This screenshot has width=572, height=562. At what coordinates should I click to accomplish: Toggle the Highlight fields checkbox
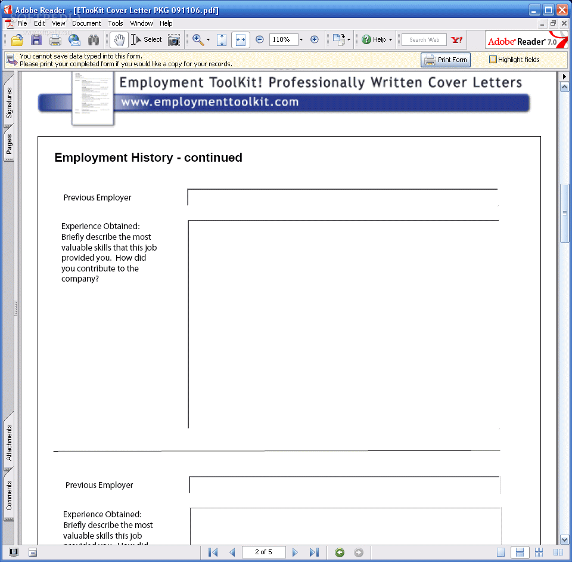point(493,60)
